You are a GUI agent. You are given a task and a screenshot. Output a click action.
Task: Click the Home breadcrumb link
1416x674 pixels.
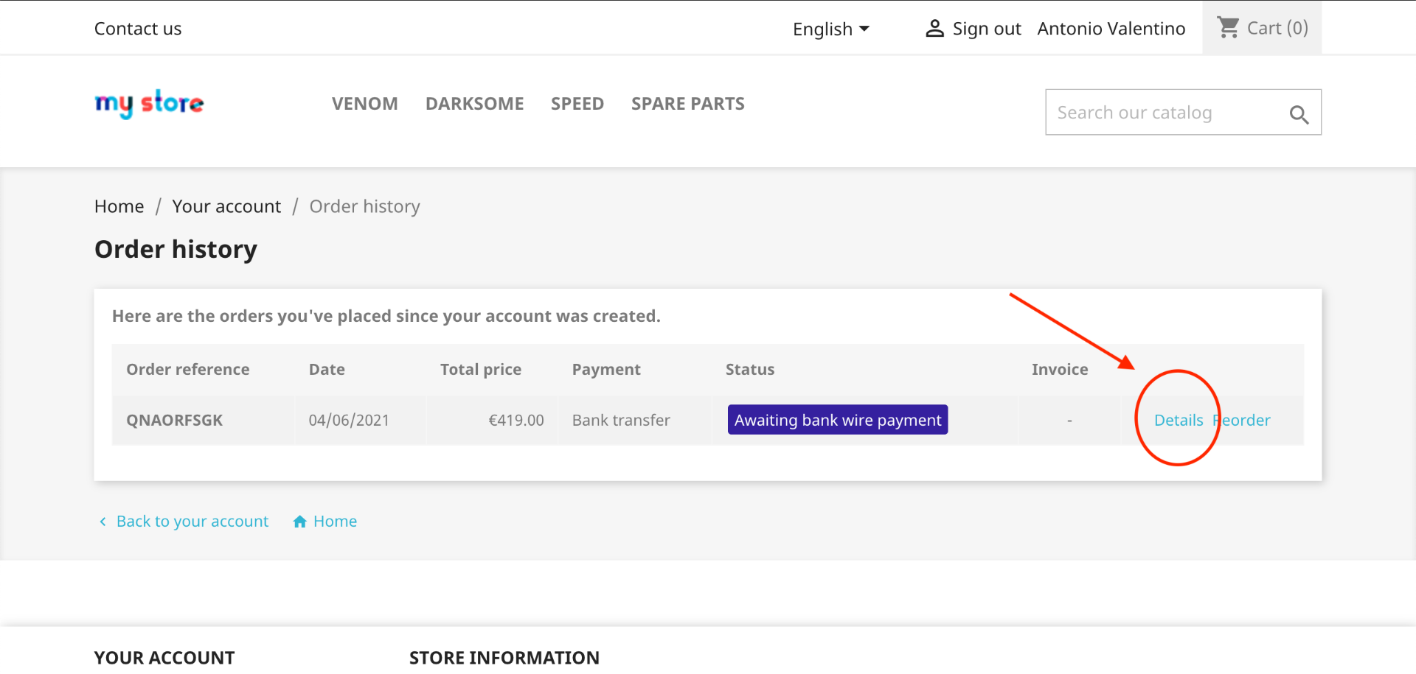tap(119, 206)
